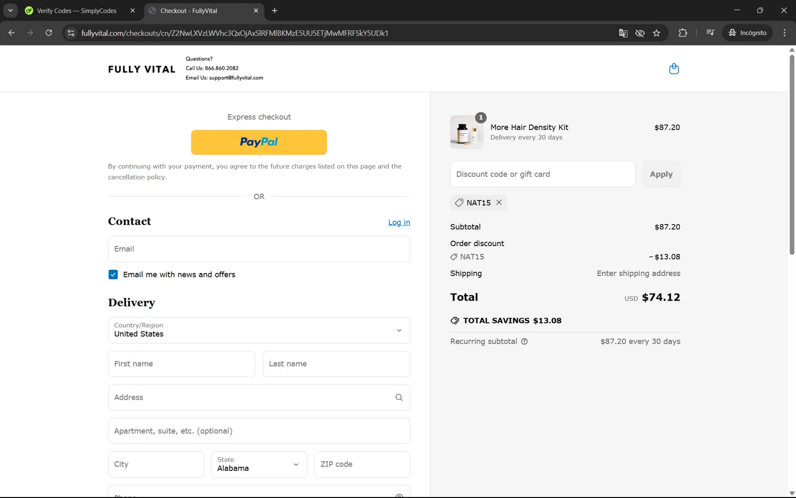Click the Subtotal value $87.20

(667, 227)
